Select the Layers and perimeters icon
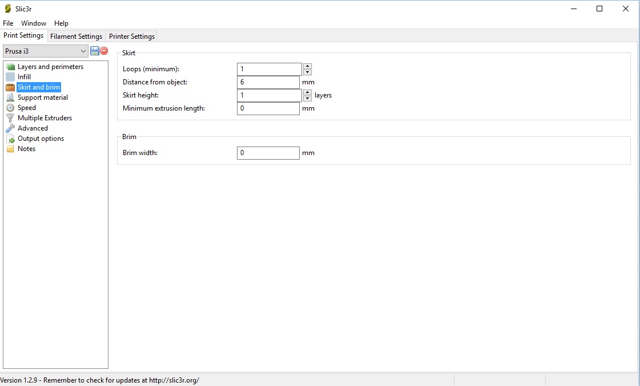Image resolution: width=640 pixels, height=386 pixels. click(10, 67)
